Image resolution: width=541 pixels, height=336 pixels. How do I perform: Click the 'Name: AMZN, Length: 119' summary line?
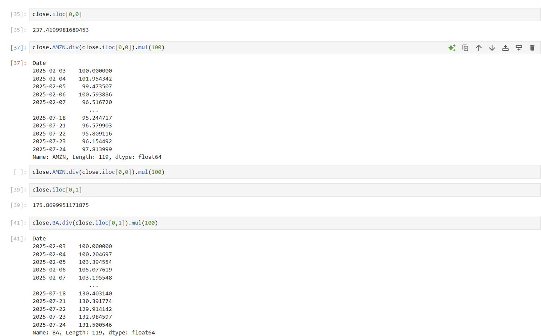(97, 157)
